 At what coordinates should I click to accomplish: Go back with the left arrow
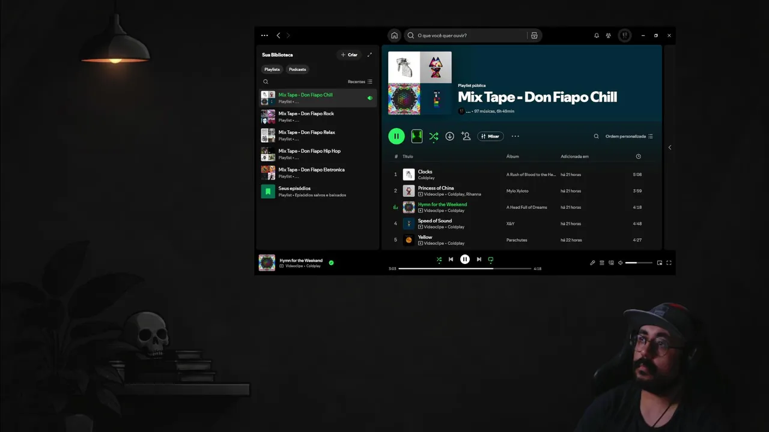278,35
